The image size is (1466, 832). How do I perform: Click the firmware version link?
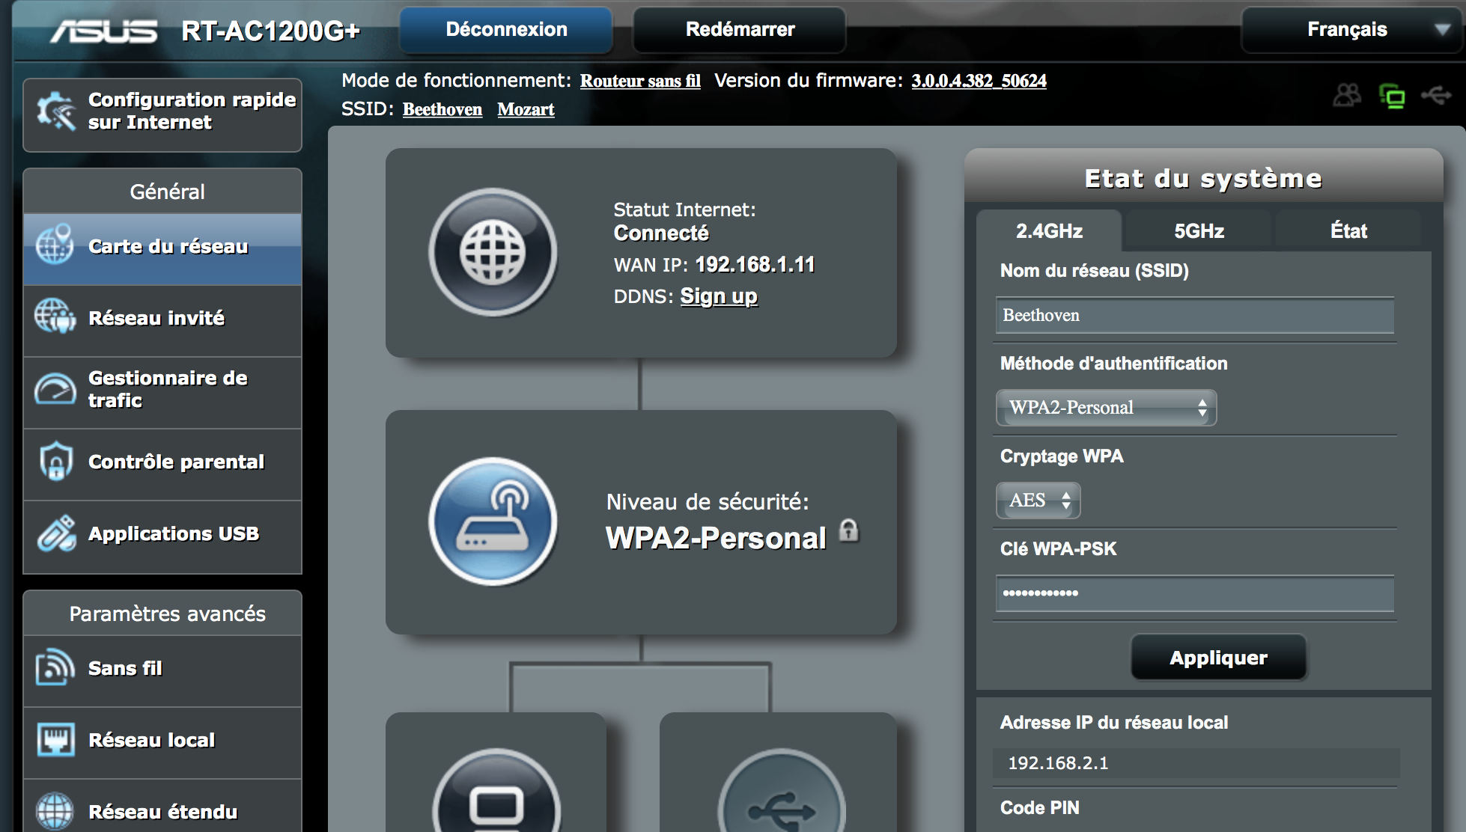978,81
